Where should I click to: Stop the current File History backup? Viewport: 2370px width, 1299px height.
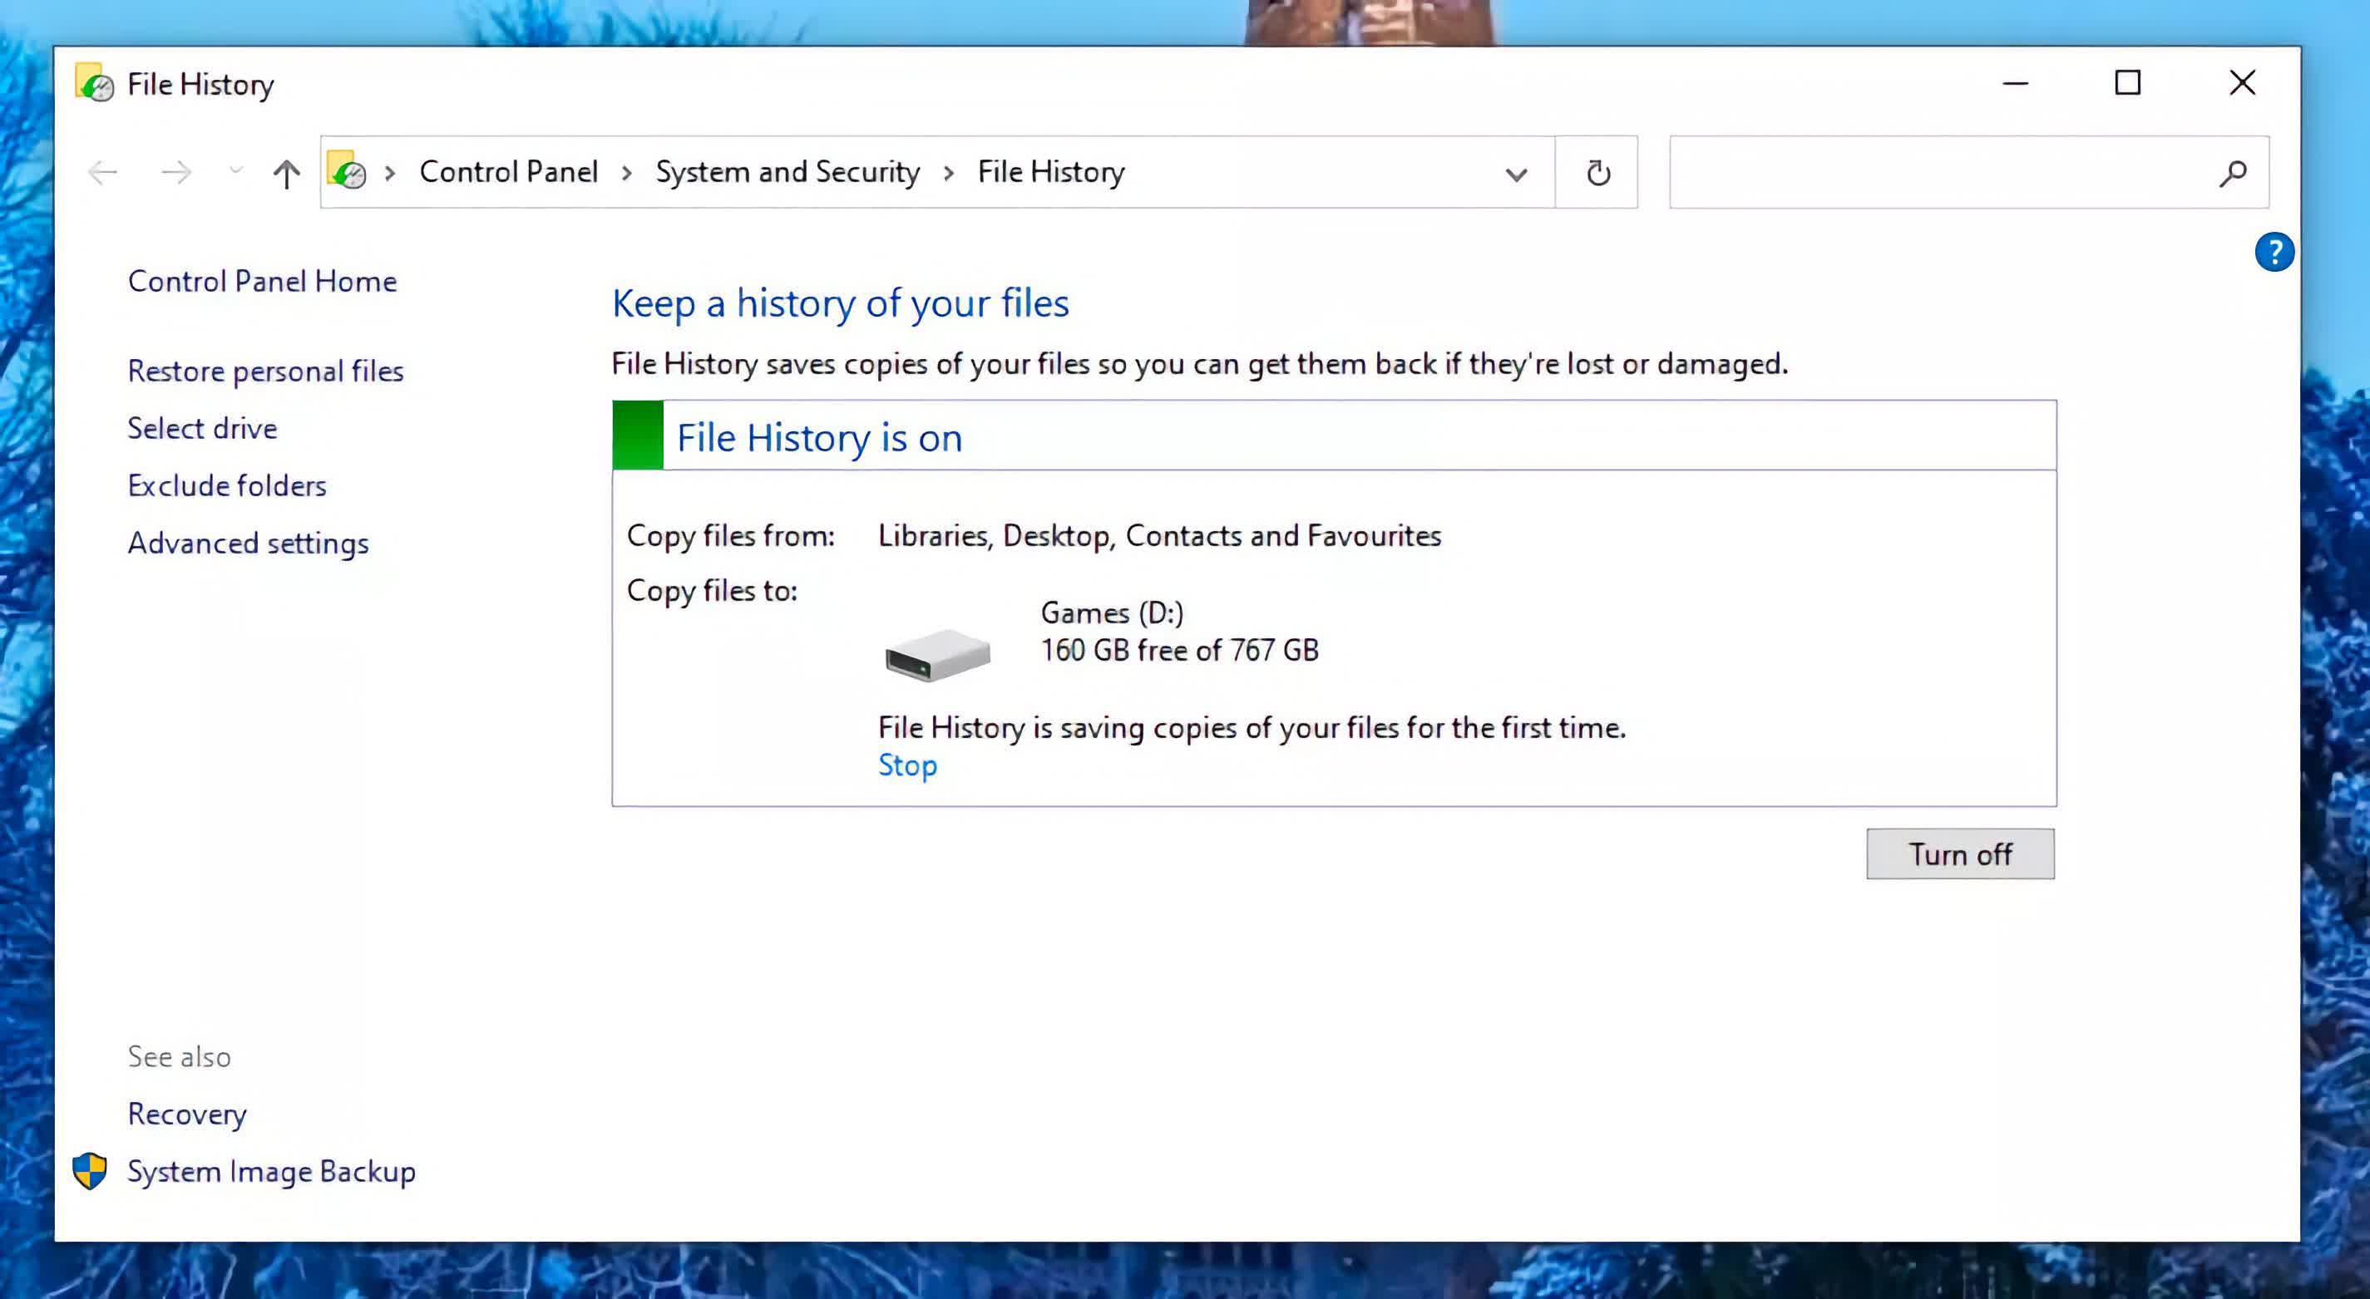pyautogui.click(x=907, y=765)
